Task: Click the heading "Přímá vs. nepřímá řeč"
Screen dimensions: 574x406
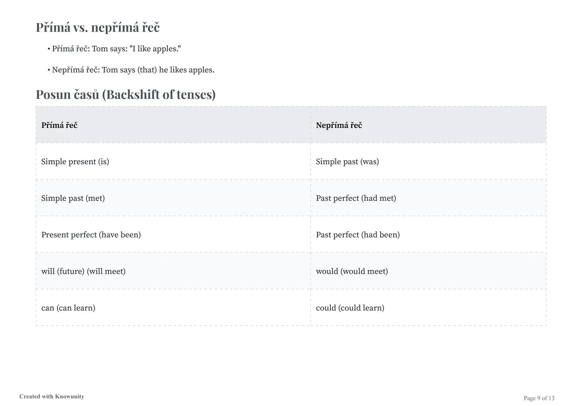Action: point(98,27)
